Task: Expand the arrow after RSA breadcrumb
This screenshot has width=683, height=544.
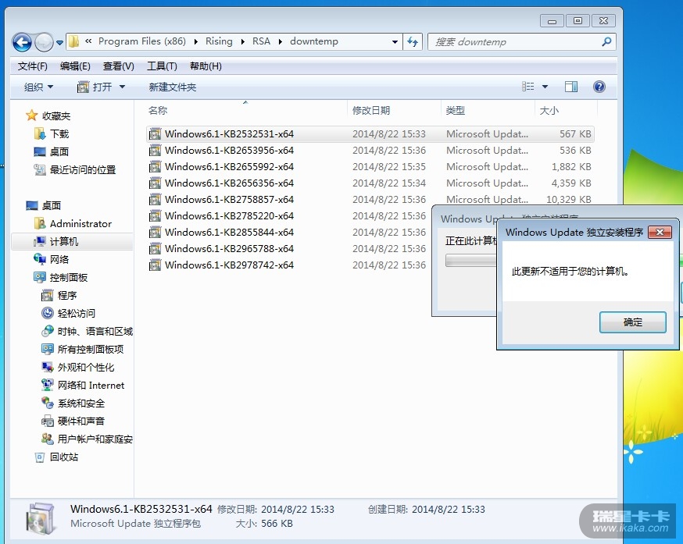Action: [x=280, y=42]
